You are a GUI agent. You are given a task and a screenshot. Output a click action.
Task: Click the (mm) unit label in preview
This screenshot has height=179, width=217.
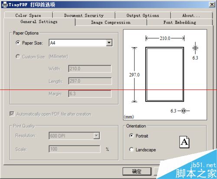pos(129,117)
